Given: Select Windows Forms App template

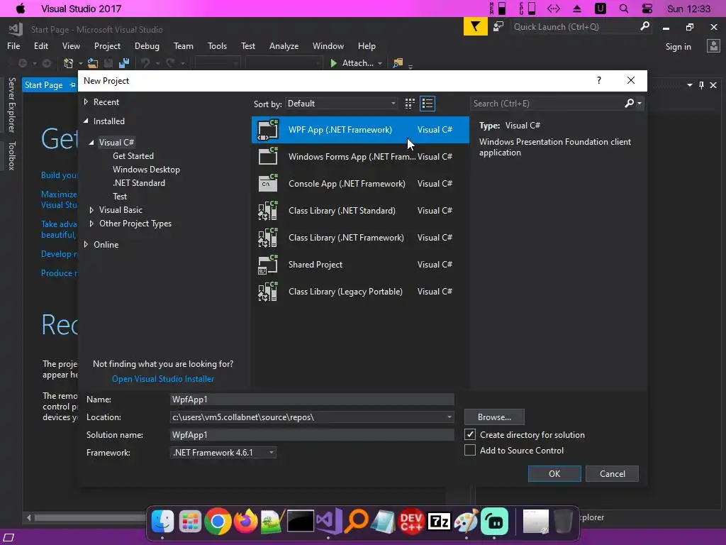Looking at the screenshot, I should (x=360, y=157).
